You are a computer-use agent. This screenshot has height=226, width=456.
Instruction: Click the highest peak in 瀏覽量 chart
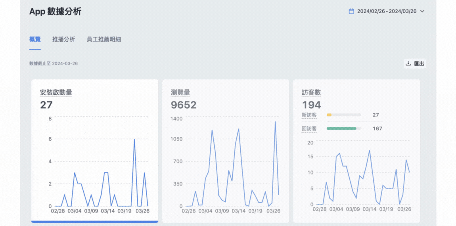275,122
